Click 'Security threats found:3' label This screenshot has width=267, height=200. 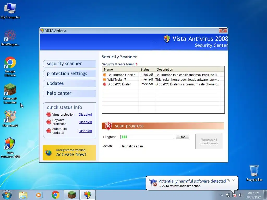[x=119, y=64]
